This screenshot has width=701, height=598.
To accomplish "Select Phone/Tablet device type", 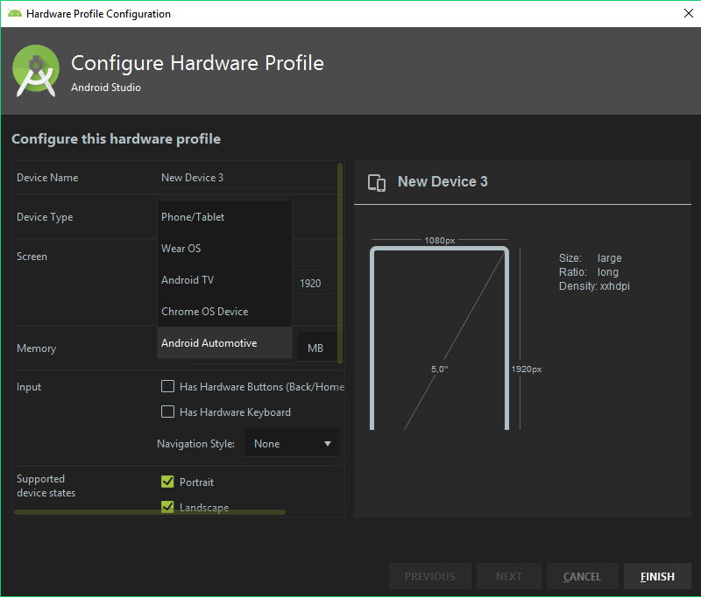I will 224,217.
